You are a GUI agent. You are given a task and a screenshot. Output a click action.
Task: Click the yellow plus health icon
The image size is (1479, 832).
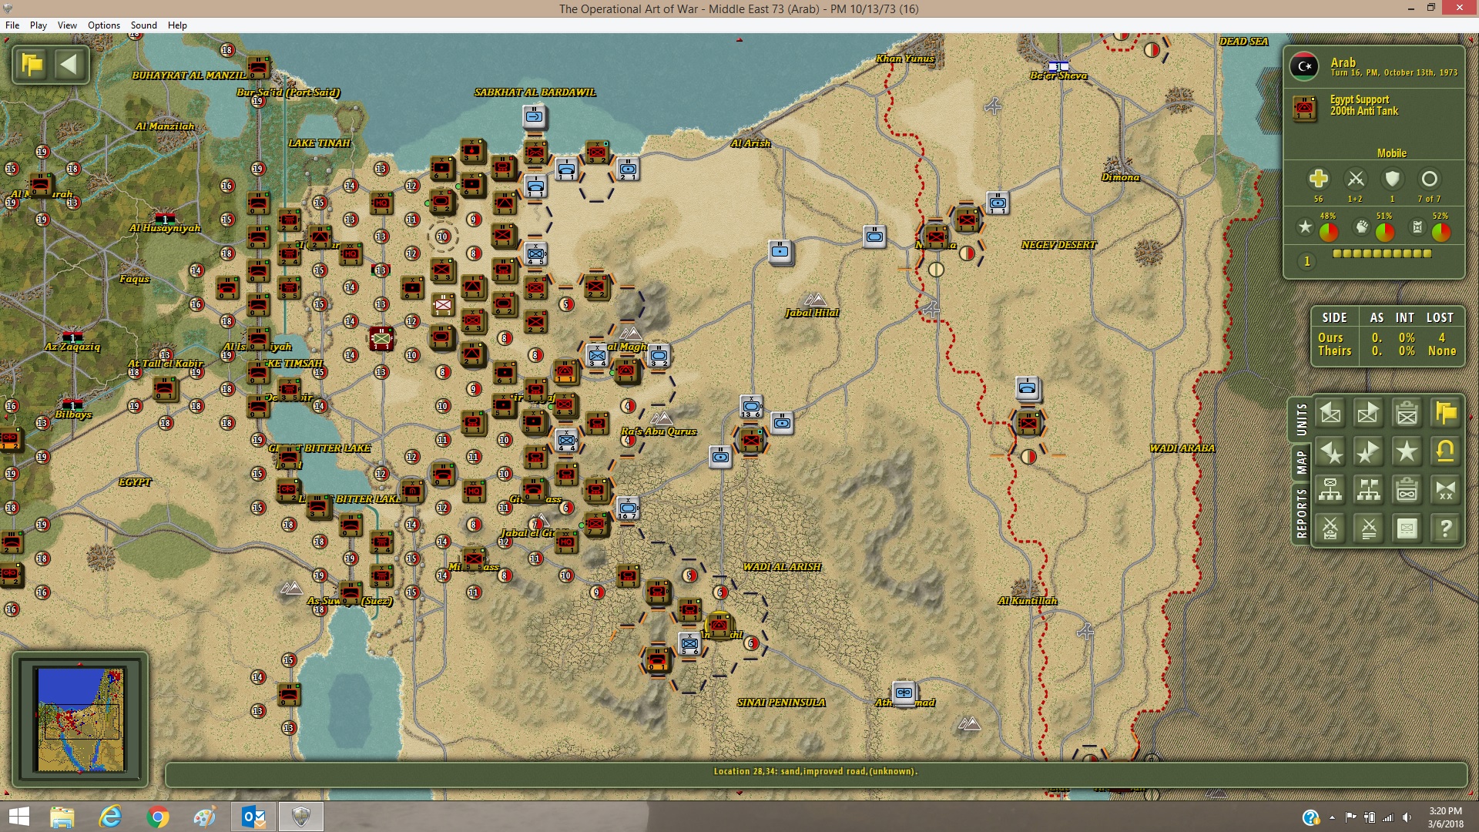[1318, 179]
